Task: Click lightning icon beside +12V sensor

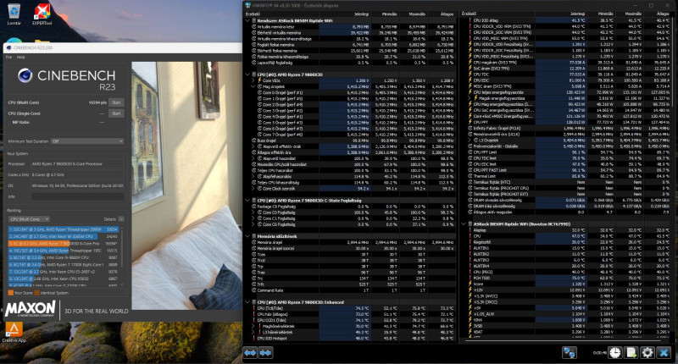Action: point(470,290)
